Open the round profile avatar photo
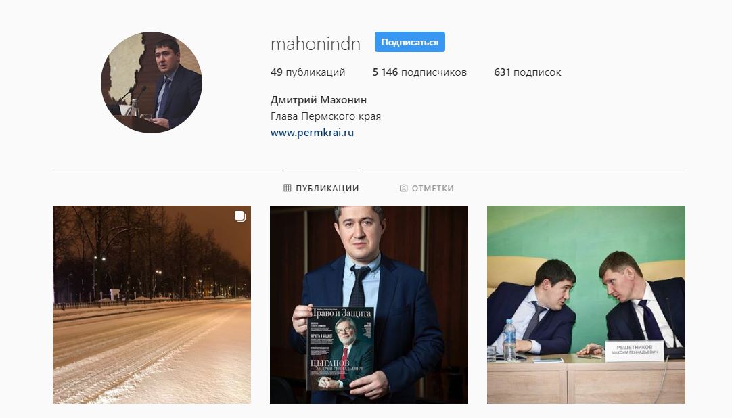 (152, 82)
